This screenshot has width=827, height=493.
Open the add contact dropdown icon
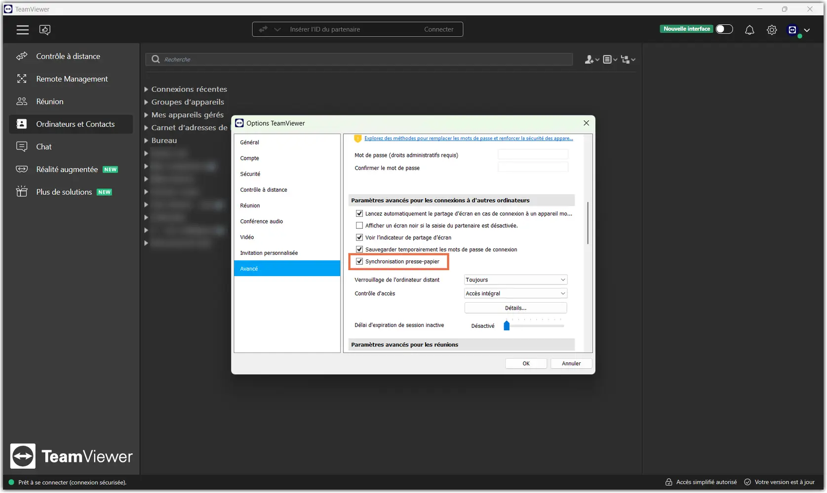[x=591, y=59]
